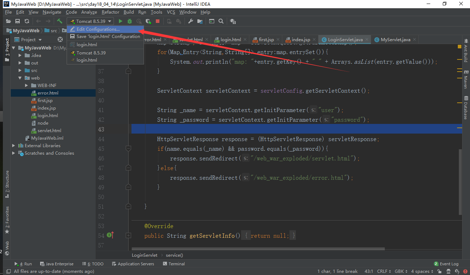Collapse the MyJavaWeb root tree node
Screen dimensions: 470x275
(x=14, y=48)
